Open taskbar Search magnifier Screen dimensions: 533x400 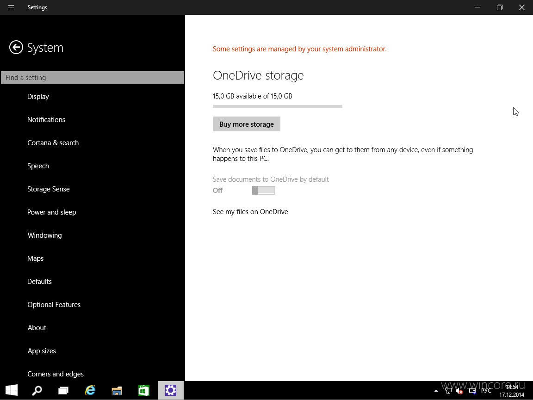pyautogui.click(x=37, y=390)
